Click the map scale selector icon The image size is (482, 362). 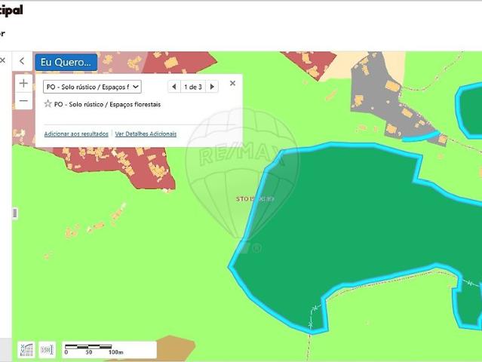47,349
